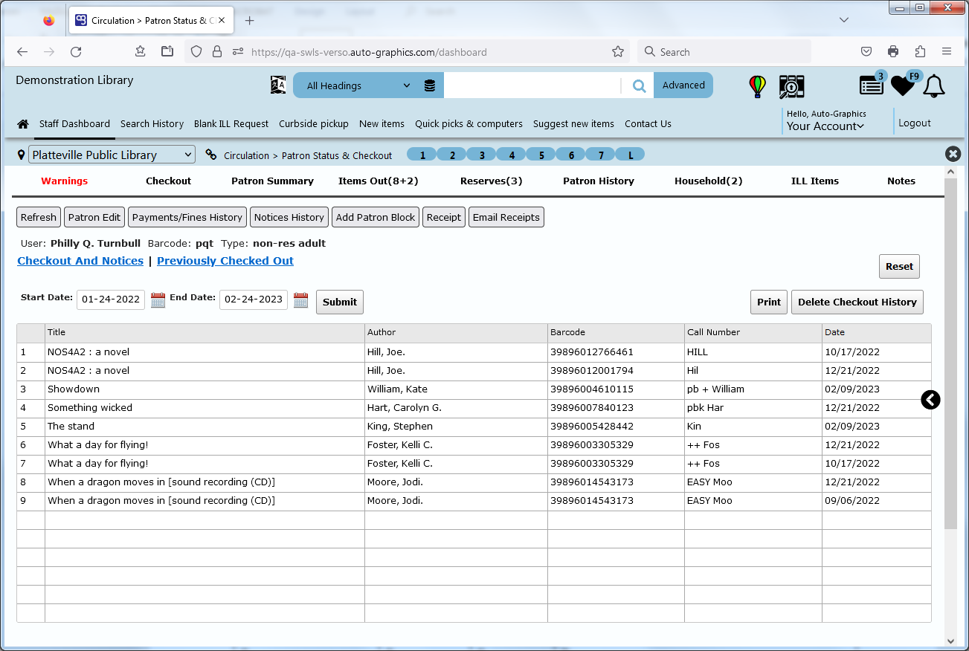Bookmark this page with star icon

(617, 52)
